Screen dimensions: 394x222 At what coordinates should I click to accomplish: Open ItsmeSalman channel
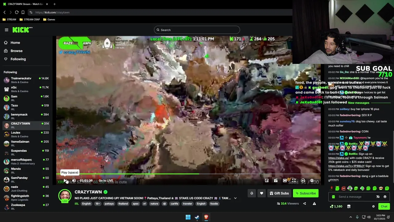pyautogui.click(x=26, y=143)
